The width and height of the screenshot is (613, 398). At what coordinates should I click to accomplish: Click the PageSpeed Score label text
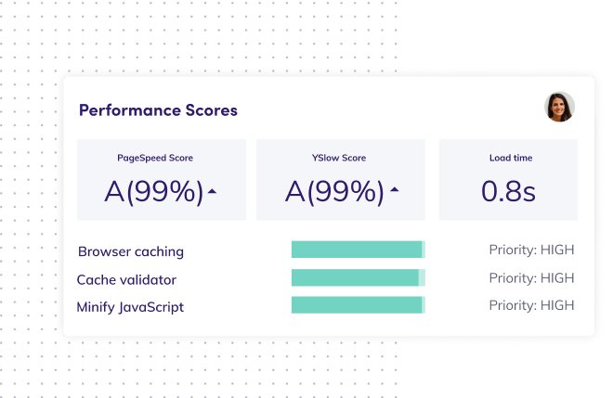click(155, 158)
